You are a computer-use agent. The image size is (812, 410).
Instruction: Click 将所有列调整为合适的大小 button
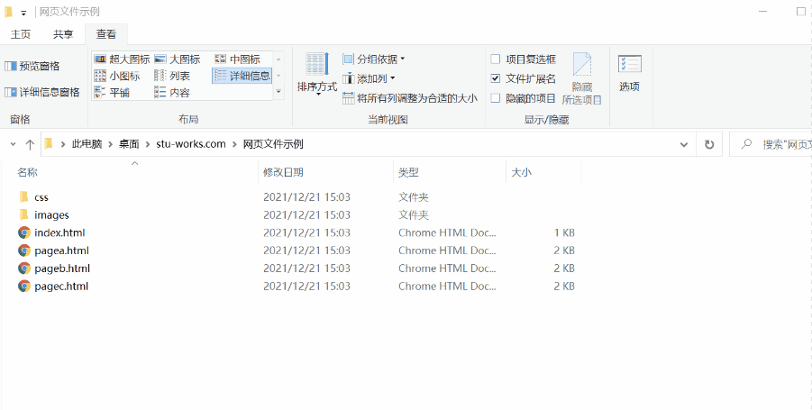[x=410, y=98]
